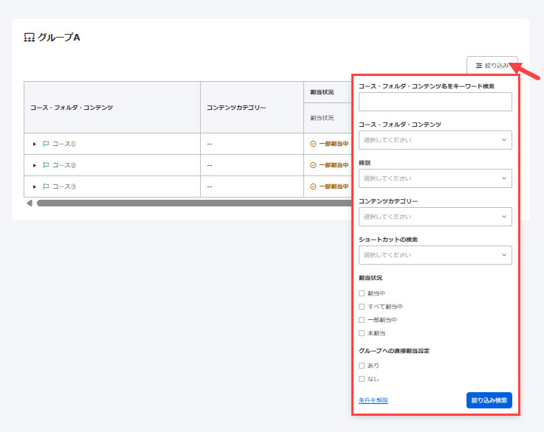544x432 pixels.
Task: Open the 種別 dropdown
Action: pos(435,178)
